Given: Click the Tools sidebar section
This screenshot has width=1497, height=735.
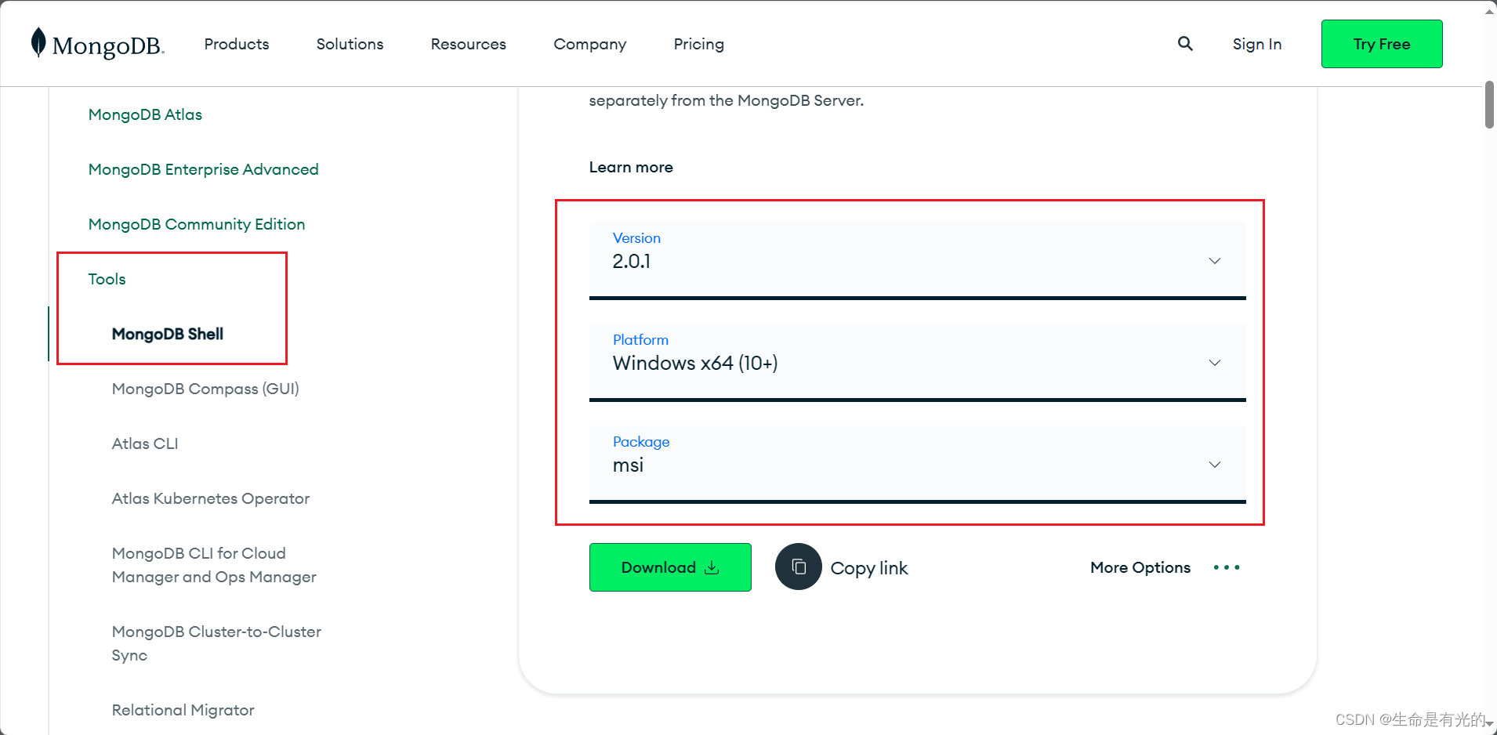Looking at the screenshot, I should pyautogui.click(x=107, y=279).
